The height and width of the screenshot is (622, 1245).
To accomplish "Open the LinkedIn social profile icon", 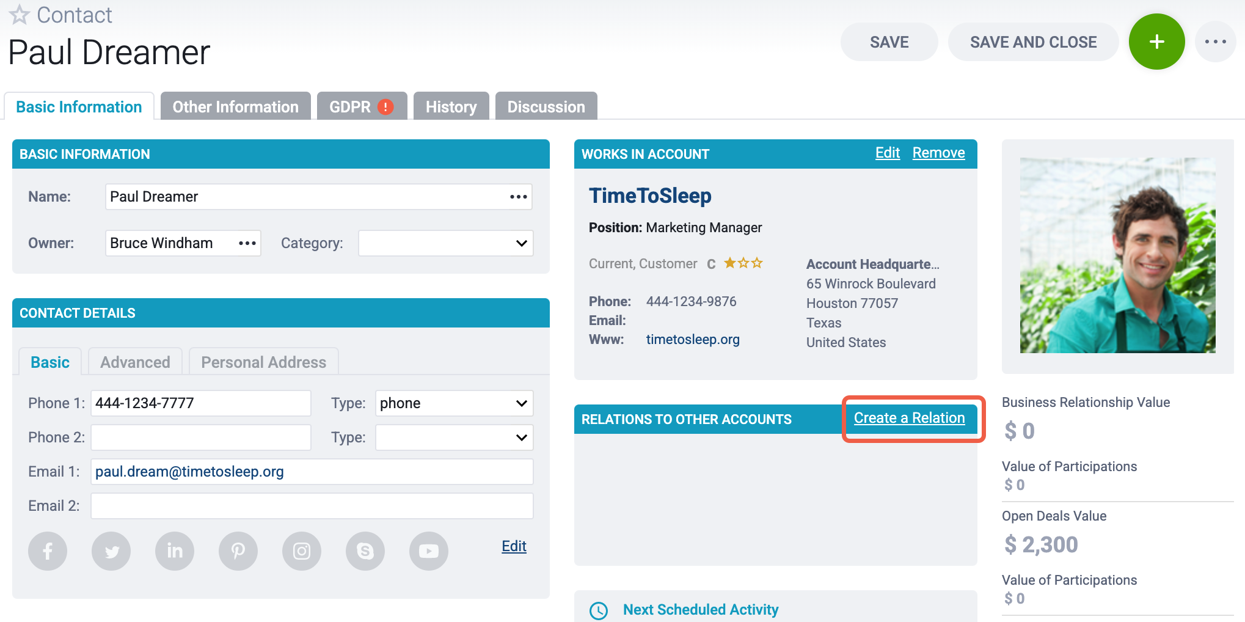I will tap(175, 551).
